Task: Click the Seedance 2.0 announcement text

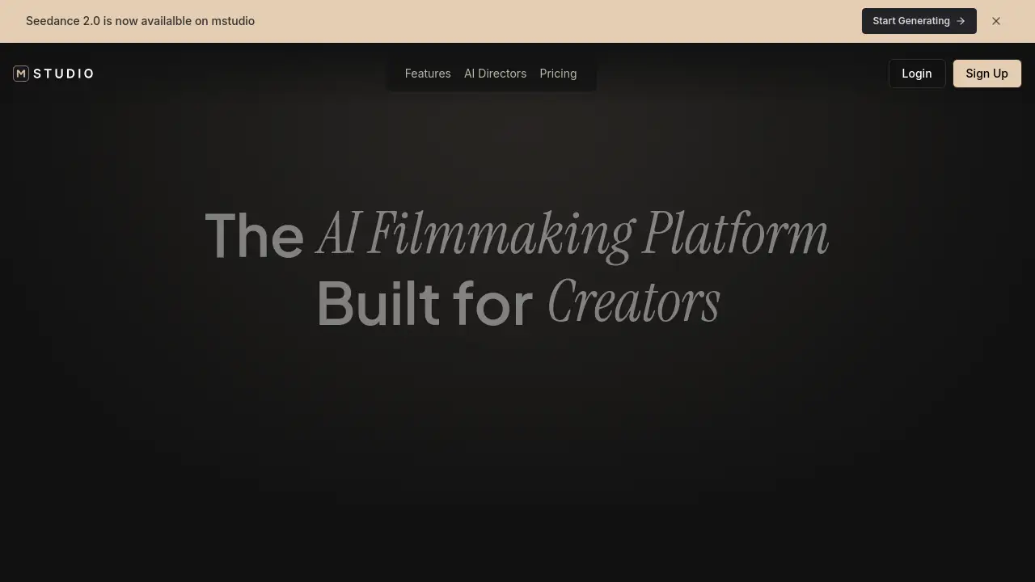Action: tap(140, 21)
